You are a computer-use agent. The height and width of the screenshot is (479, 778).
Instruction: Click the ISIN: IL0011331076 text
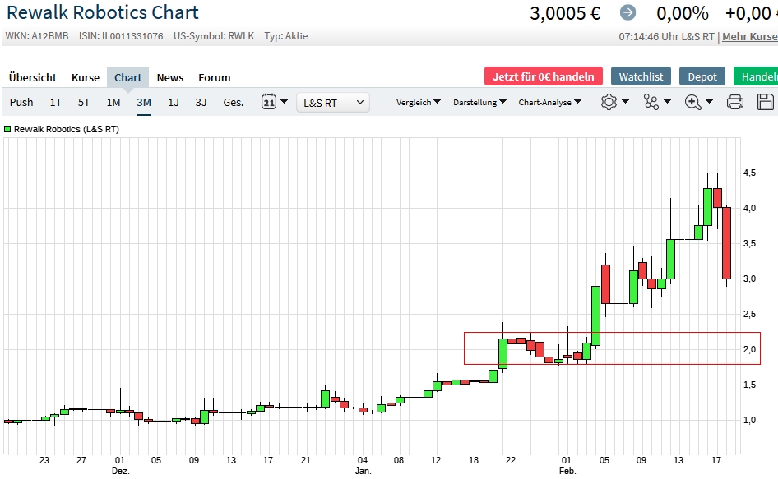pyautogui.click(x=121, y=36)
